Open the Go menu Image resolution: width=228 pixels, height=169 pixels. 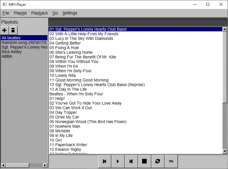point(55,13)
